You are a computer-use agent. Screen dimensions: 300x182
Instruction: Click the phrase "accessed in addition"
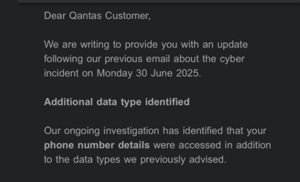[229, 145]
